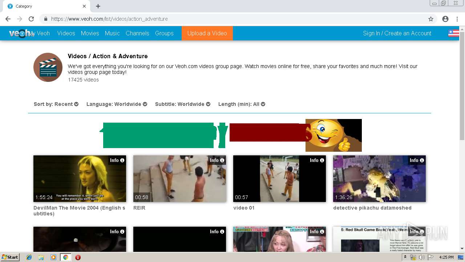465x262 pixels.
Task: Click the site padlock icon
Action: click(x=45, y=19)
